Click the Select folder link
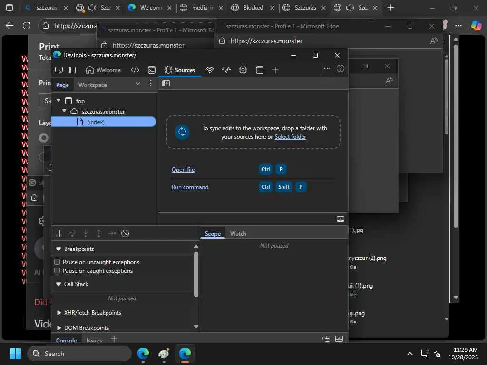This screenshot has width=487, height=365. coord(290,137)
